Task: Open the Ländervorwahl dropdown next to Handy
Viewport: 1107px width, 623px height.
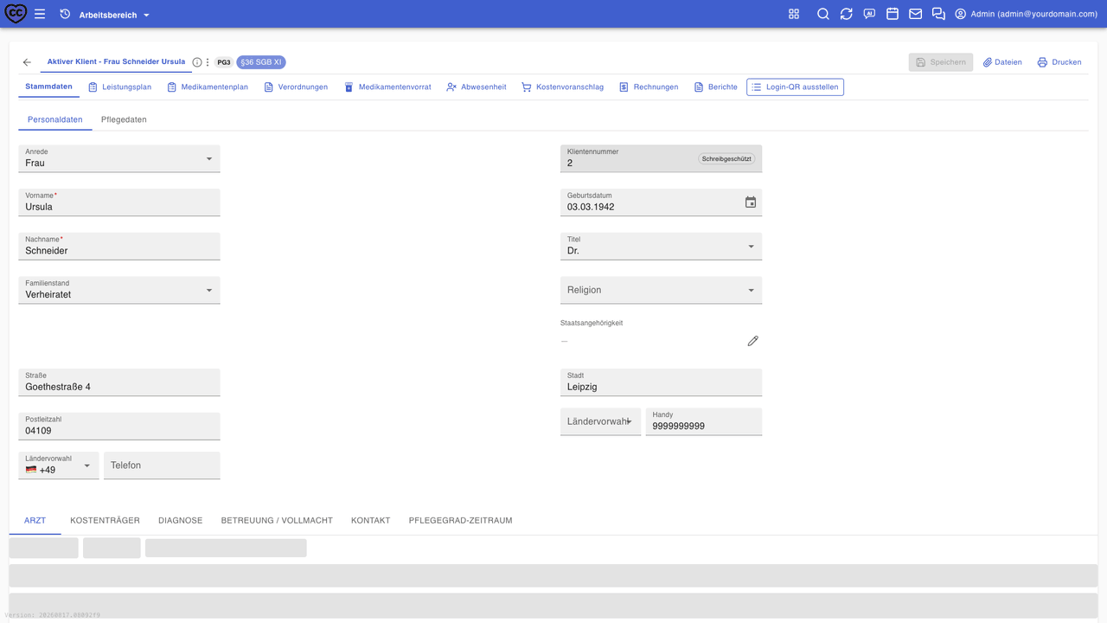Action: click(600, 421)
